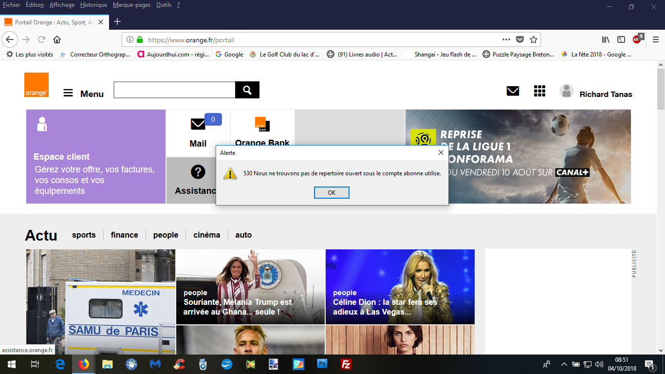Open the nine-square apps grid icon
665x374 pixels.
(x=539, y=91)
